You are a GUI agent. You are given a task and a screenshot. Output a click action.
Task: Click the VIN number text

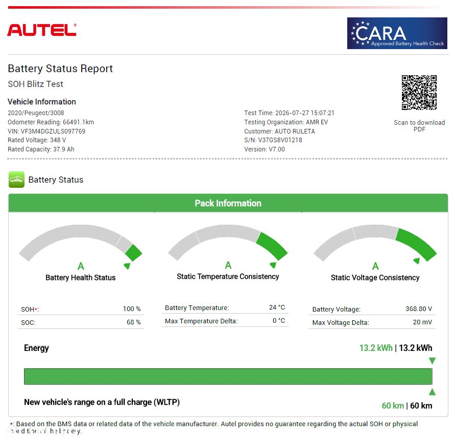click(46, 131)
